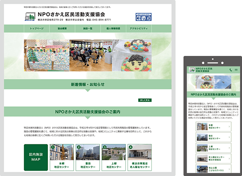Open 施設一覧 navigation item
Screen dimensions: 242x176
88,29
